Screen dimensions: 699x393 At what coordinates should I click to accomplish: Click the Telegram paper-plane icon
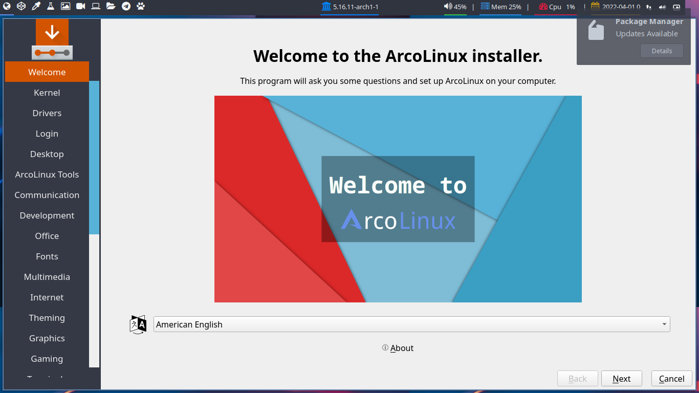click(x=126, y=7)
